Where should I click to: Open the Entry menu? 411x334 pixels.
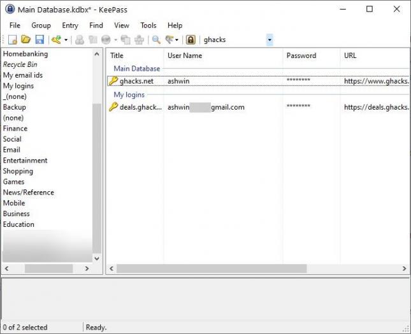[x=70, y=25]
